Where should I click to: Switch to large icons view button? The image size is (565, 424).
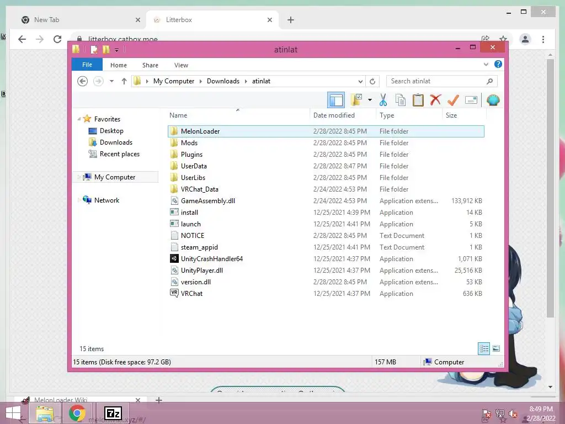(x=496, y=348)
